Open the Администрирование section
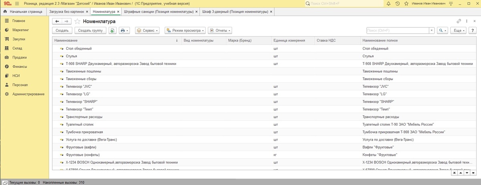The image size is (481, 185). 24,94
